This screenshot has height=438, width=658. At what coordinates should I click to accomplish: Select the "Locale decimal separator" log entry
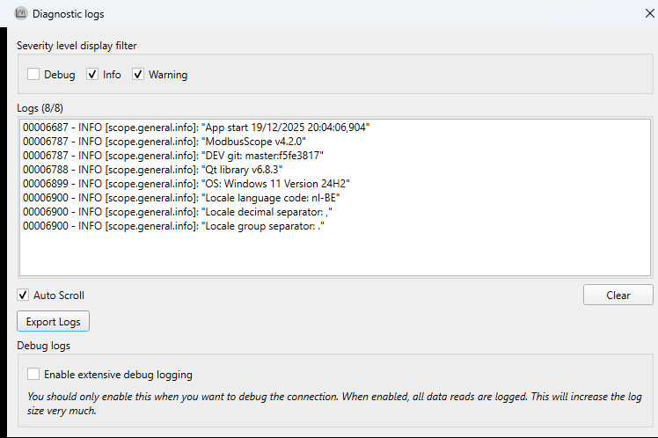coord(177,212)
